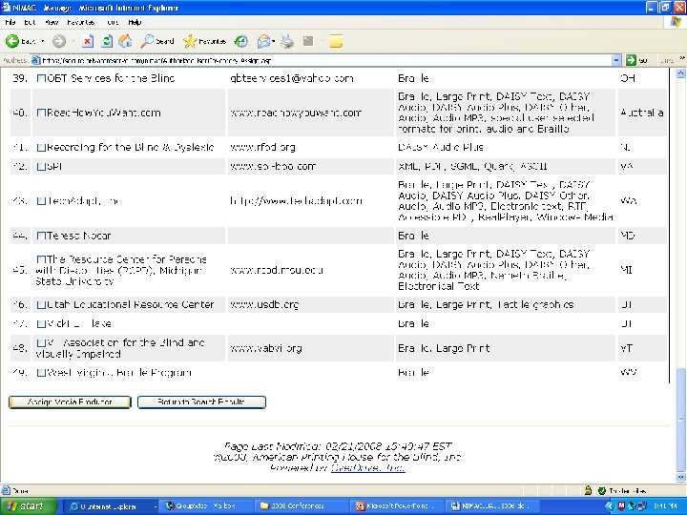
Task: Open the History icon
Action: [x=241, y=41]
